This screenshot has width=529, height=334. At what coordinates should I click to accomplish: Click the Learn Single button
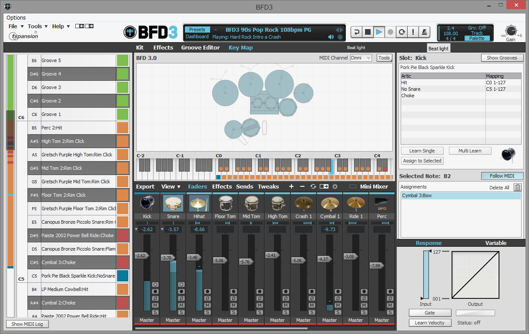click(x=422, y=151)
